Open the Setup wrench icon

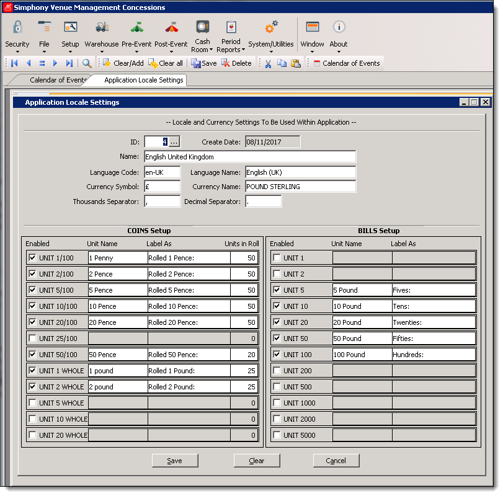(70, 27)
